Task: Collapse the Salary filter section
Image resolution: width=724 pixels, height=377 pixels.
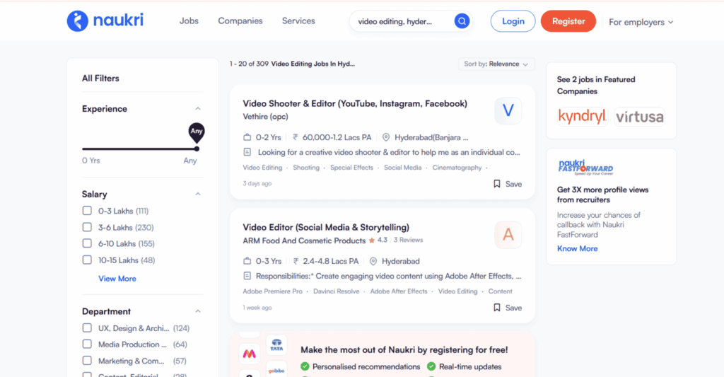Action: (x=198, y=194)
